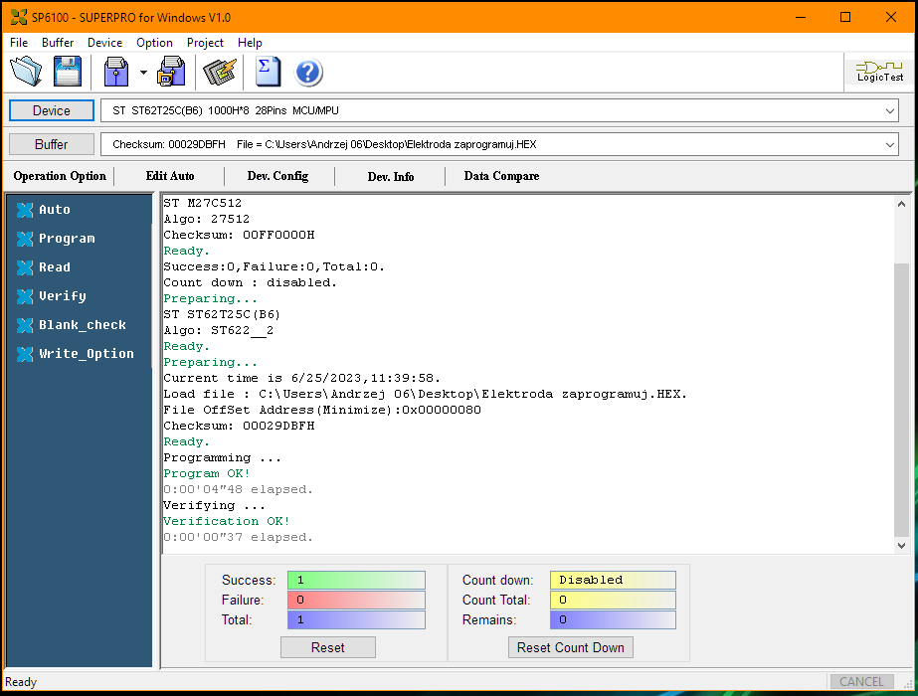Open the Project menu

pyautogui.click(x=205, y=43)
